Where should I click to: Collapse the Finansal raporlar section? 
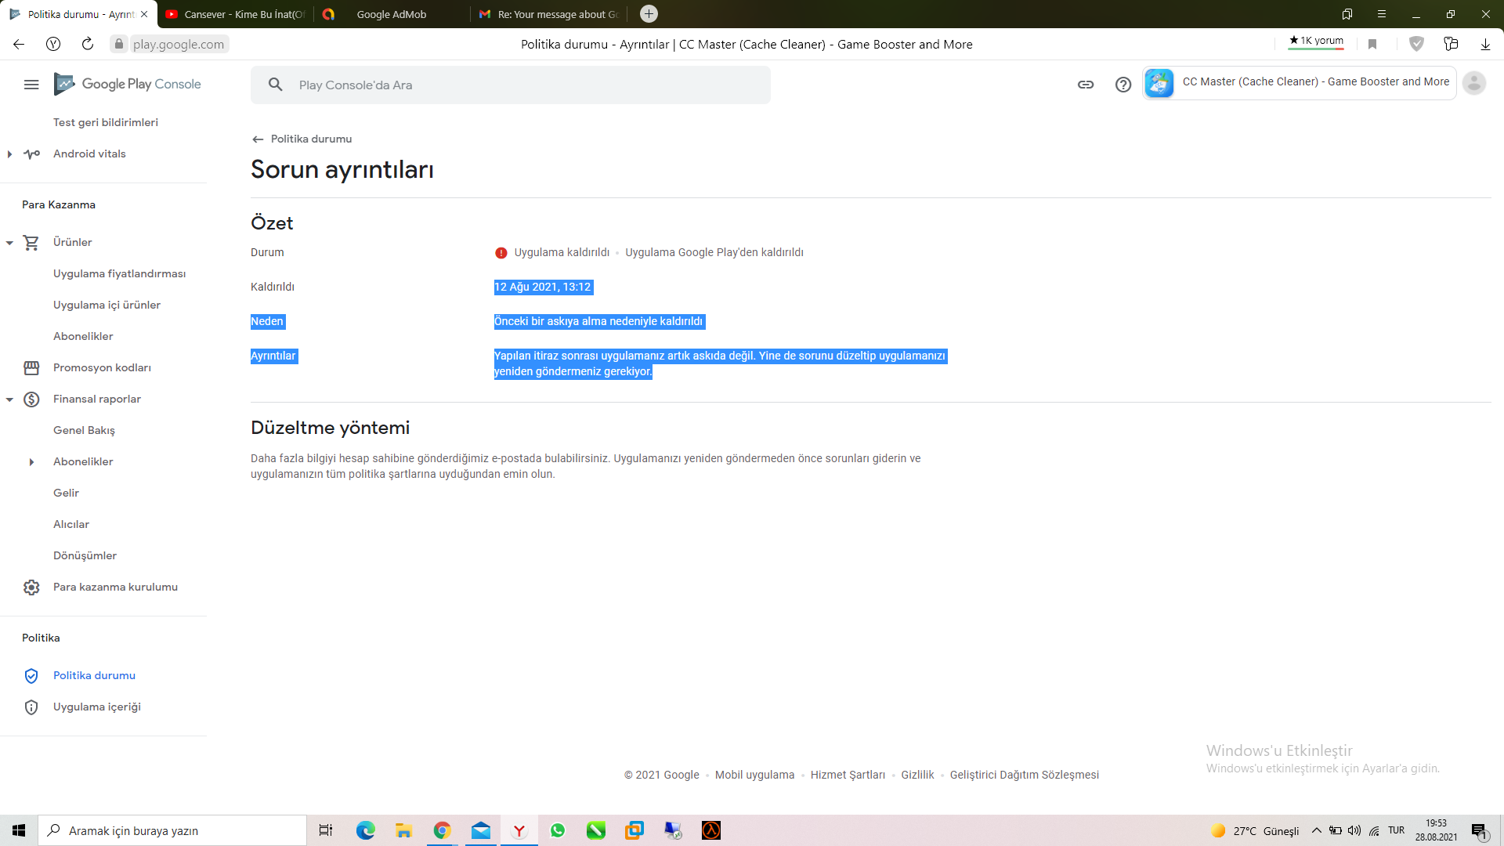(x=9, y=399)
